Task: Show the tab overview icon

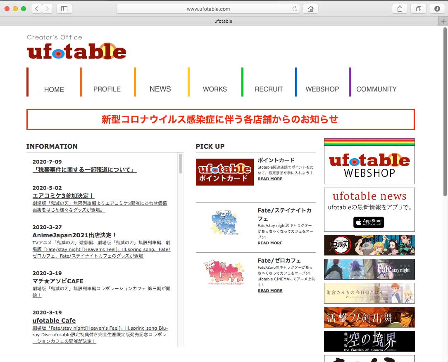Action: pos(419,9)
